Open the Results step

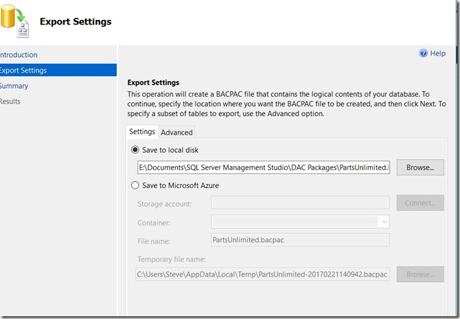[10, 102]
